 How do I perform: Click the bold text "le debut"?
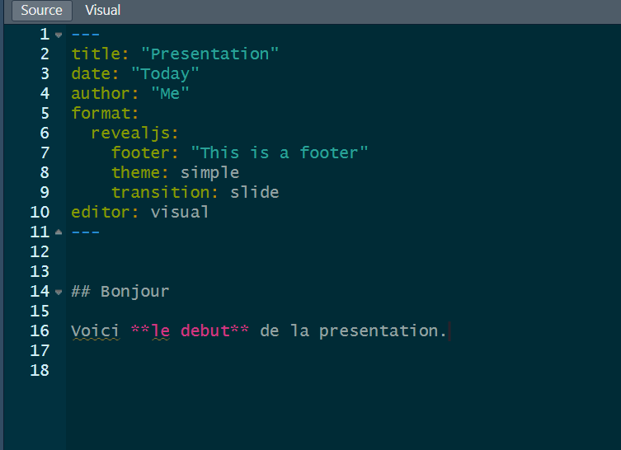[x=190, y=331]
